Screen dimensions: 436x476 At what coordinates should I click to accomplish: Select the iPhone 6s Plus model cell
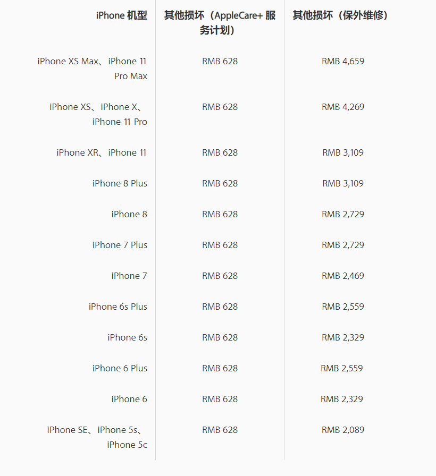[118, 307]
